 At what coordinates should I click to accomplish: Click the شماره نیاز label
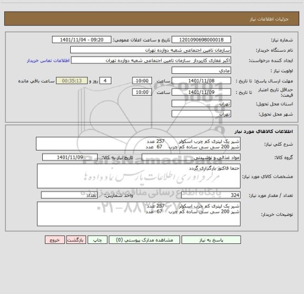click(x=282, y=40)
